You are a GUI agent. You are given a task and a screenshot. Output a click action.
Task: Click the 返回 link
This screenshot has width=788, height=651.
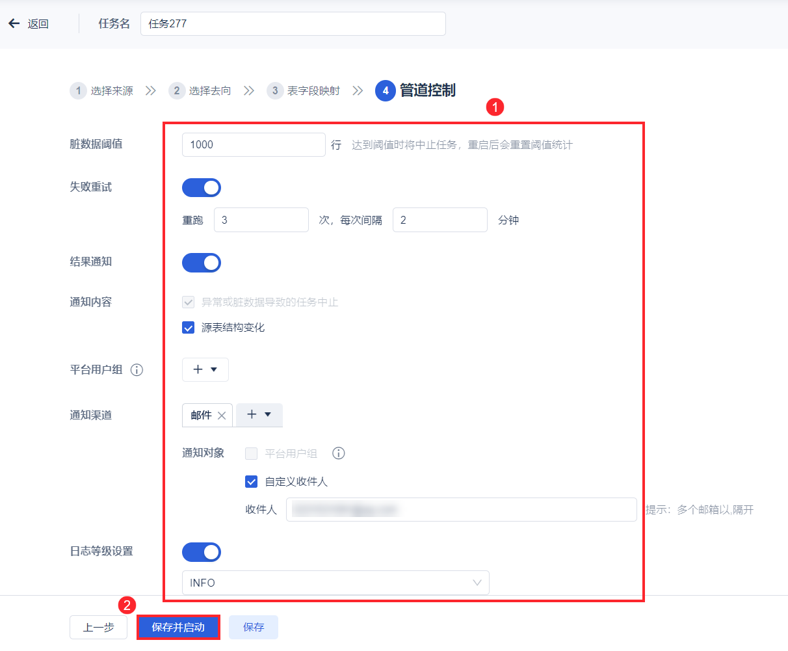38,24
